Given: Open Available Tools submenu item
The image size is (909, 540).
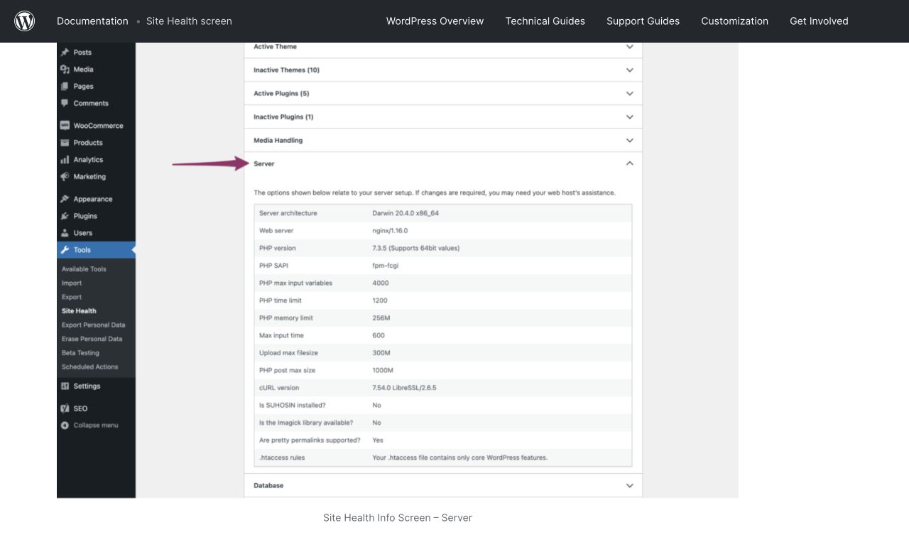Looking at the screenshot, I should 84,269.
